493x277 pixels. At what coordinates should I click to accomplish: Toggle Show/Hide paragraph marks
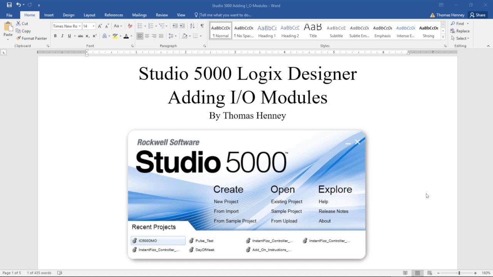(202, 26)
